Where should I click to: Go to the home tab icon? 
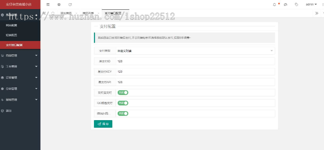pos(53,13)
